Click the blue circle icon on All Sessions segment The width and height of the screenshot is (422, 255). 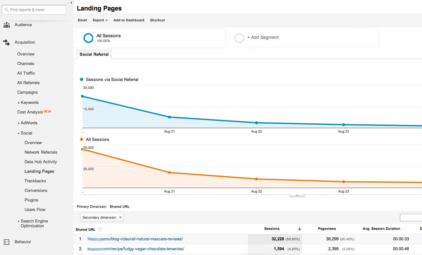pyautogui.click(x=88, y=38)
